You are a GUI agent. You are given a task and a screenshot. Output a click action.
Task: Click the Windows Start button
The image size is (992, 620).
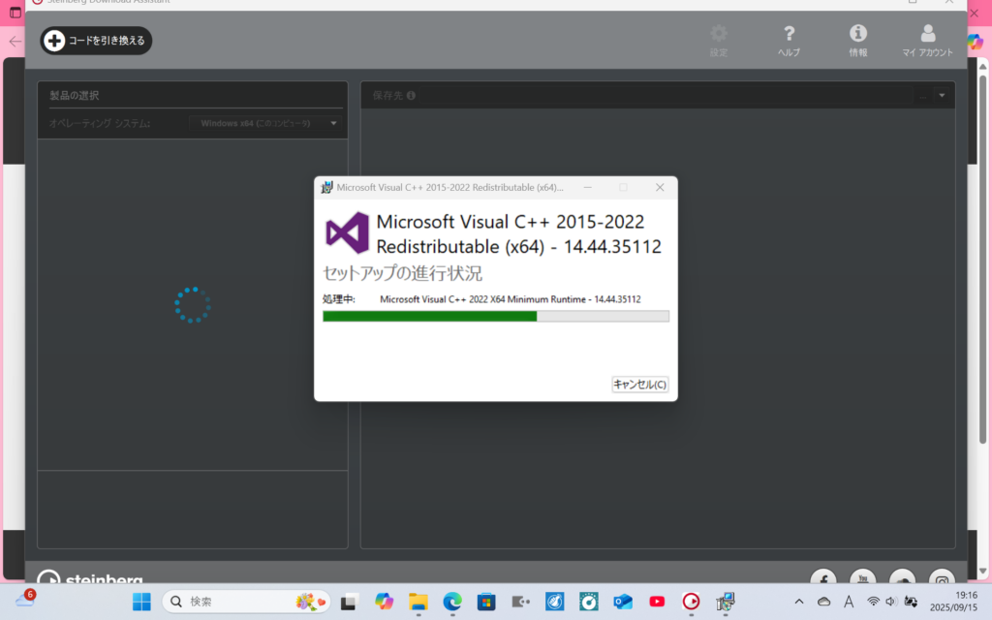141,602
